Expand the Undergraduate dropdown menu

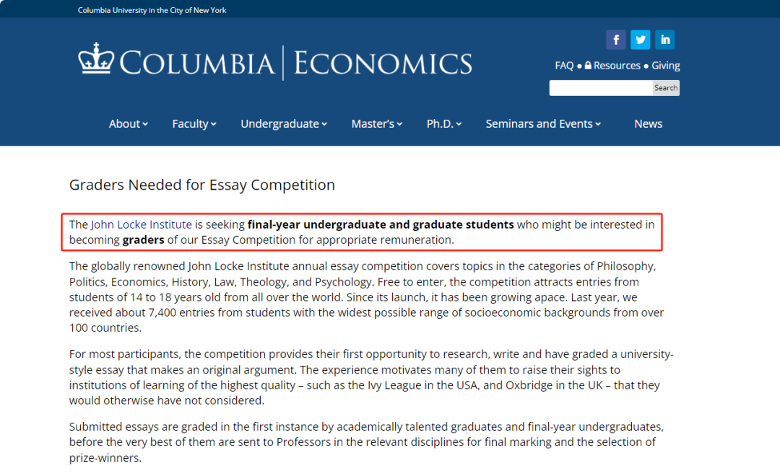pos(284,123)
